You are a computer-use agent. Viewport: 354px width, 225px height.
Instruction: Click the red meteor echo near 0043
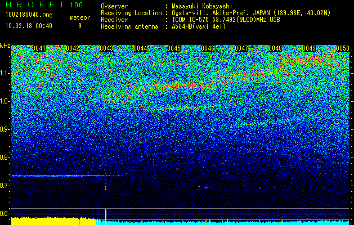pyautogui.click(x=106, y=188)
